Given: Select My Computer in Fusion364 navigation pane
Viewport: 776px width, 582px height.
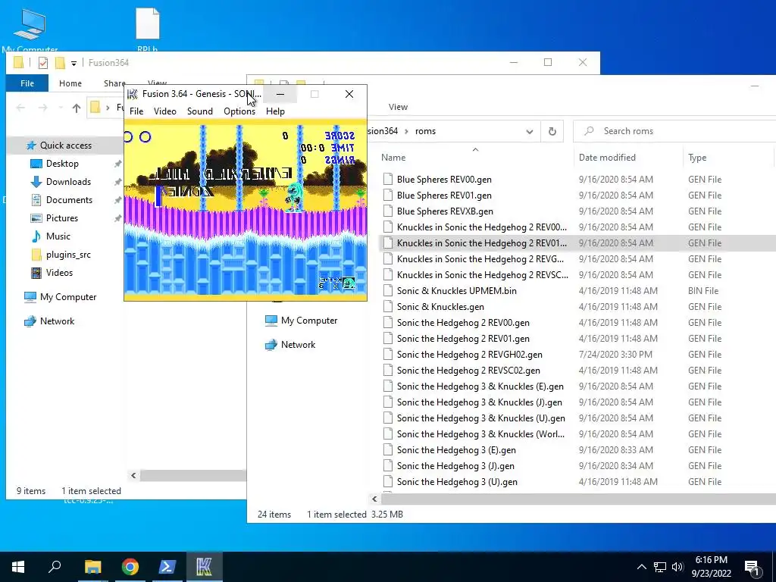Looking at the screenshot, I should (67, 297).
